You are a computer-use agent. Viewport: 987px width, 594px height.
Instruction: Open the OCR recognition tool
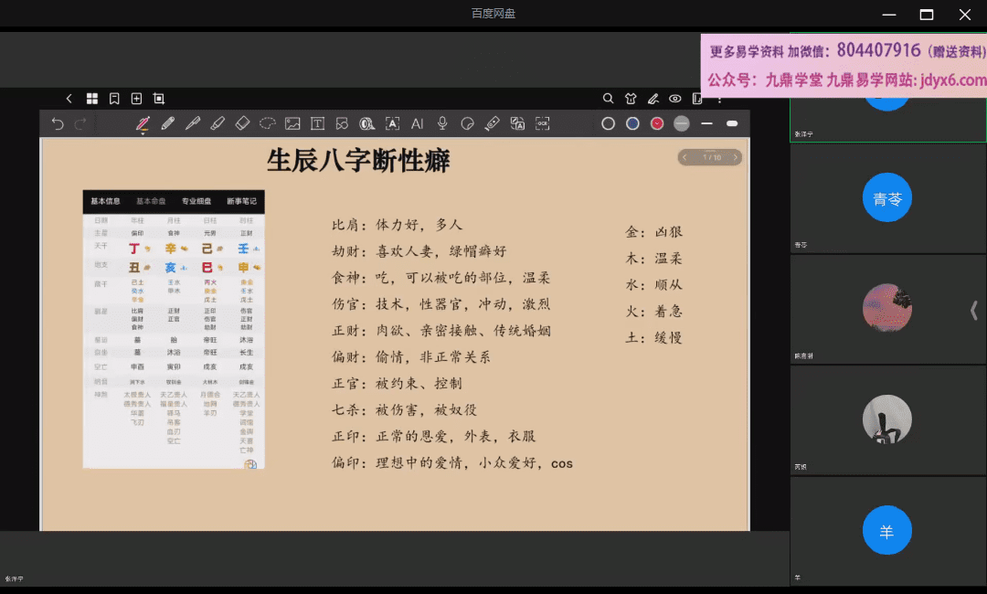click(x=542, y=123)
